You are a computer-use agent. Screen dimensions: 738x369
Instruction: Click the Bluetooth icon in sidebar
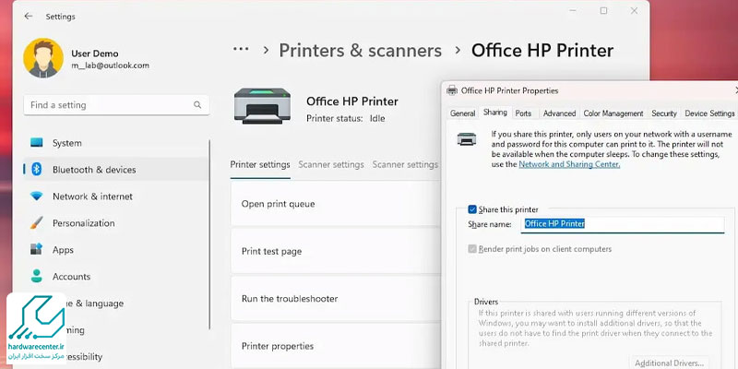click(36, 170)
